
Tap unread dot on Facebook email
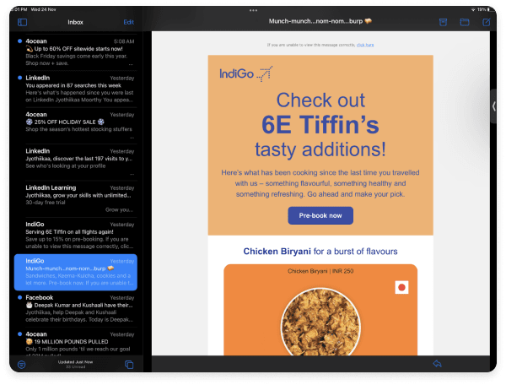(19, 297)
